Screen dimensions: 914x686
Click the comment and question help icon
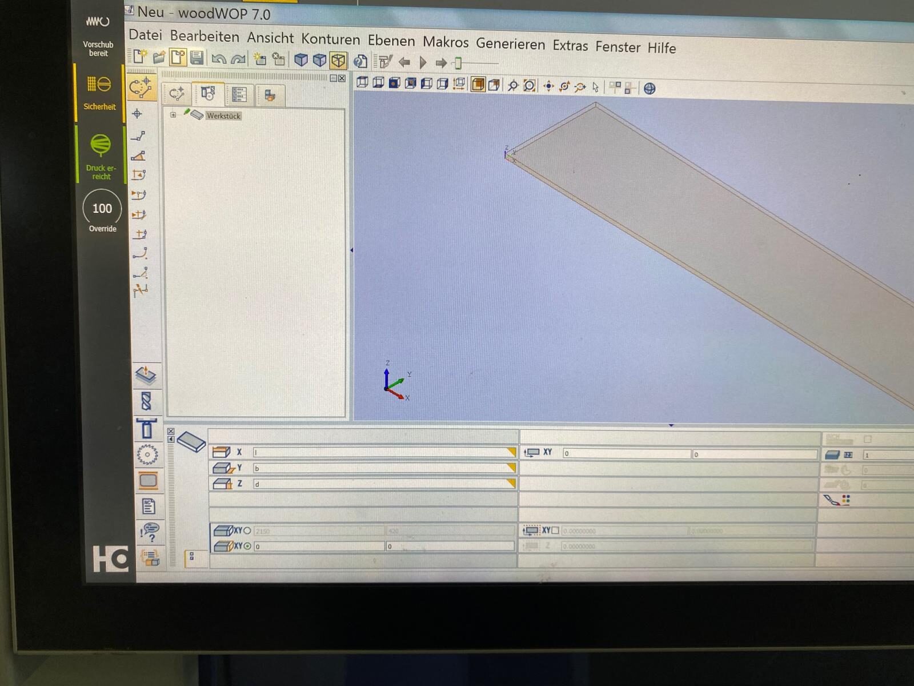tap(149, 532)
